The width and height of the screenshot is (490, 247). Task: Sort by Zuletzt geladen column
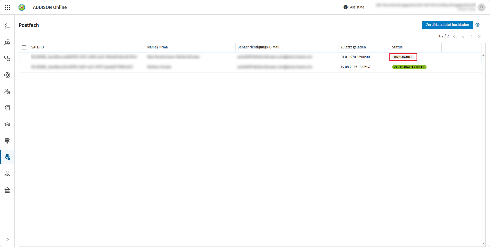pos(353,47)
